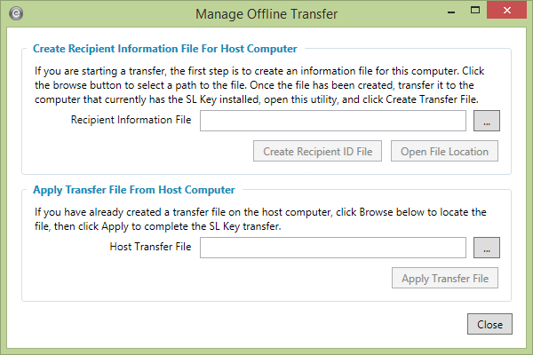Click the Host Transfer File label

coord(150,248)
